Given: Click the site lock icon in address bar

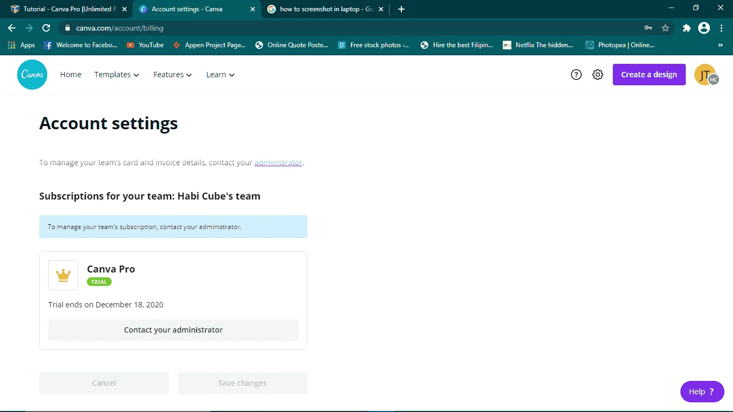Looking at the screenshot, I should pyautogui.click(x=68, y=28).
